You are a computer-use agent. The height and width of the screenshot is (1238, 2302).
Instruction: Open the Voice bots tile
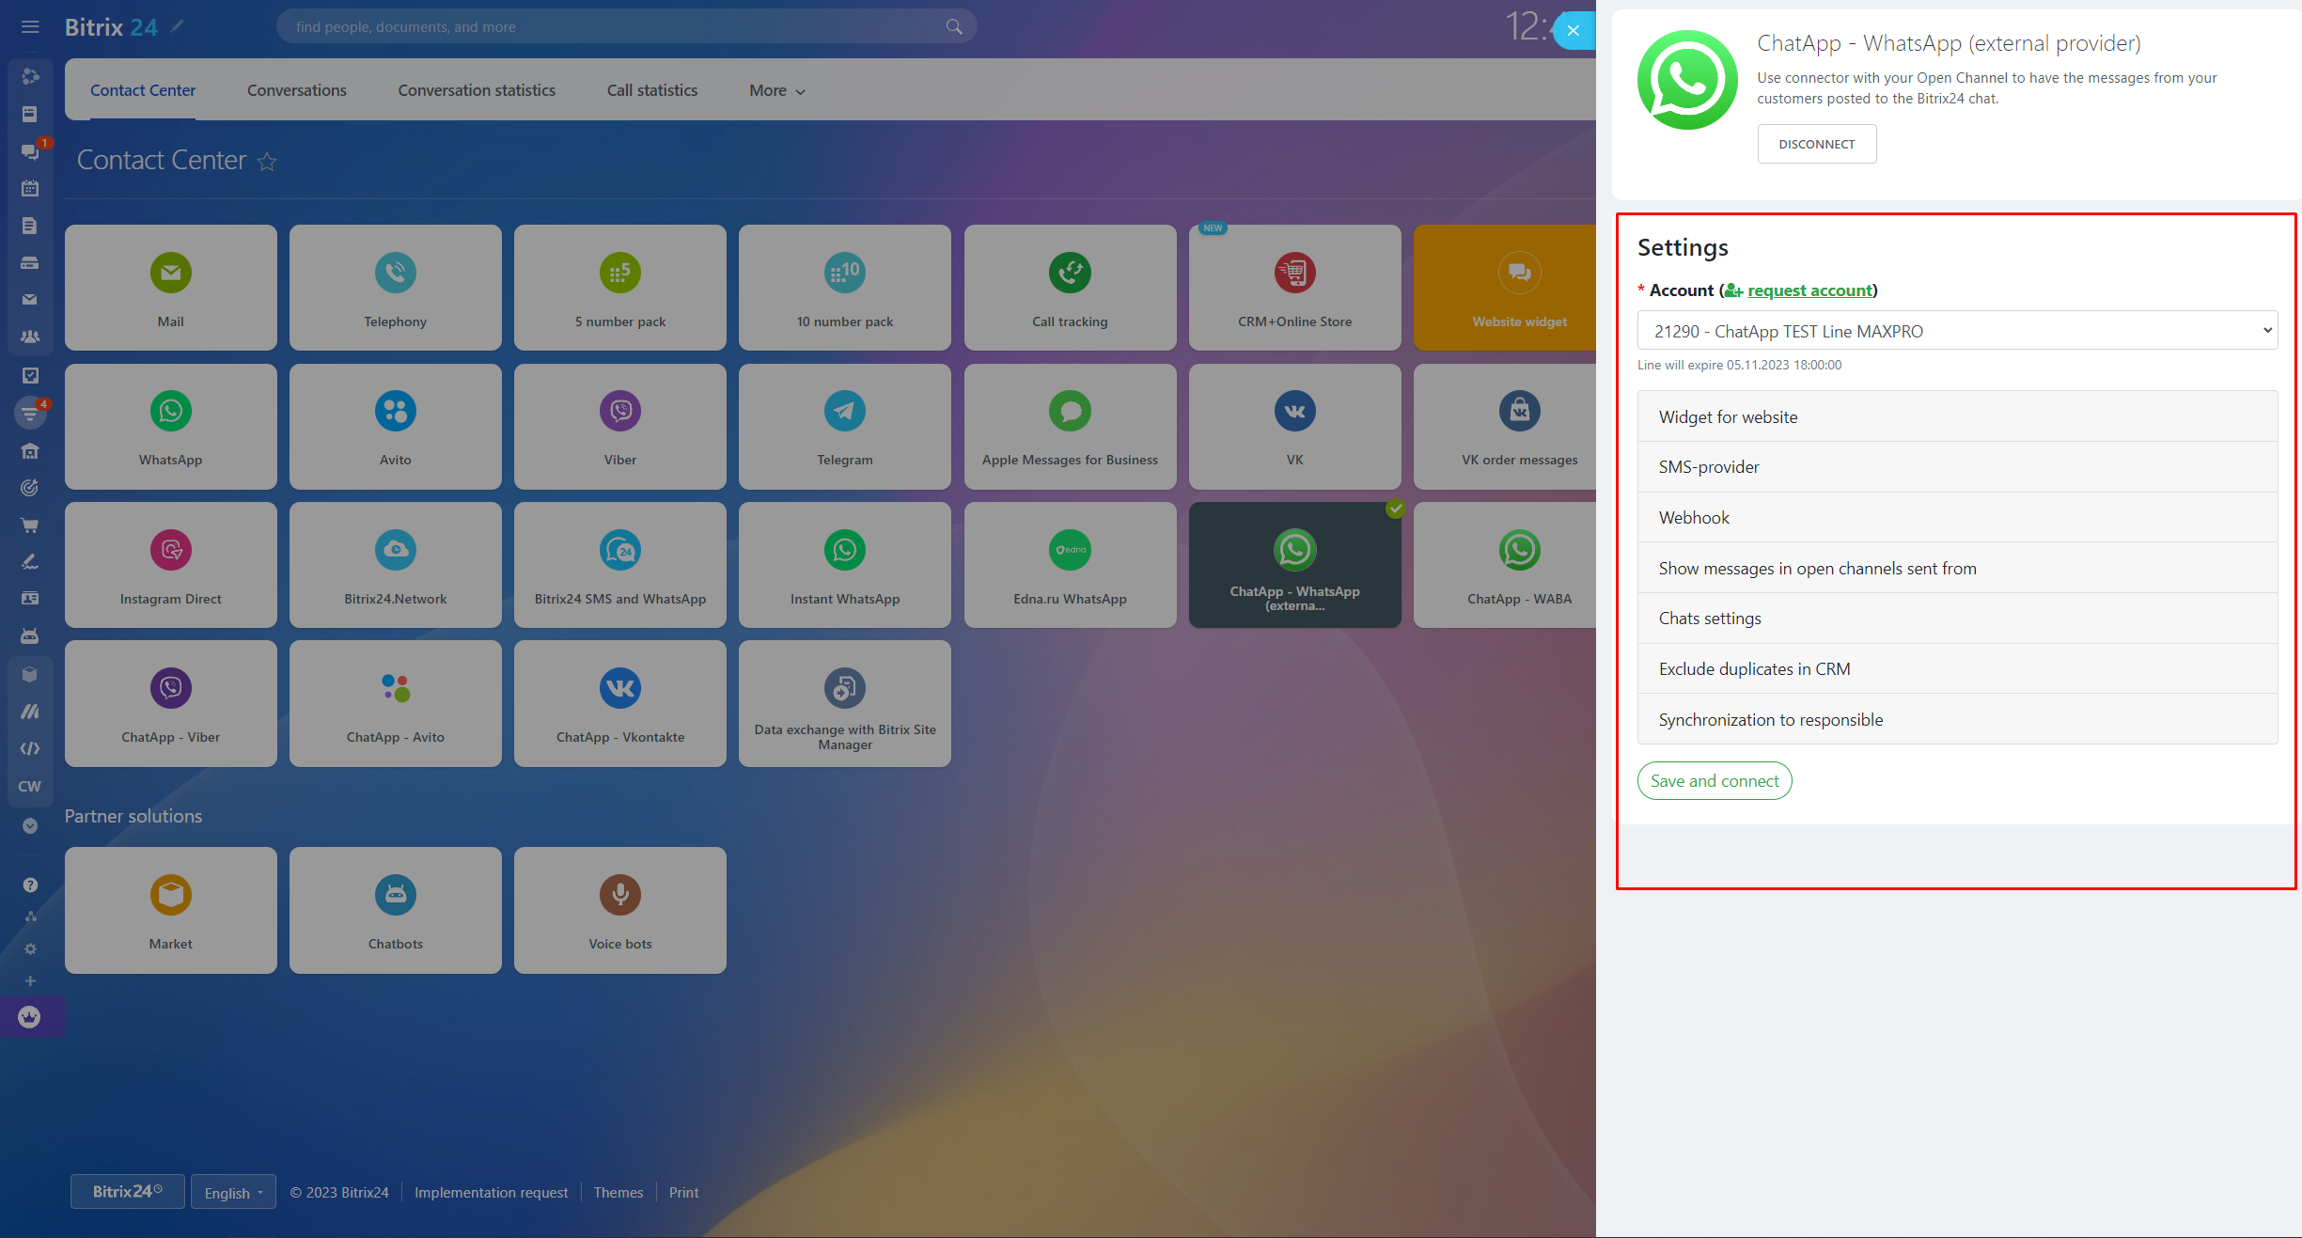pyautogui.click(x=619, y=910)
